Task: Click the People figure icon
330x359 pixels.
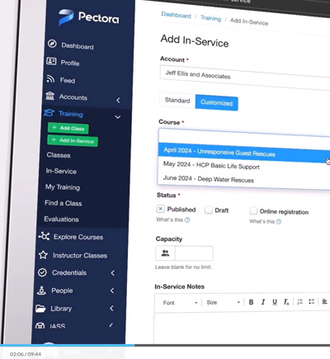Action: pos(41,291)
